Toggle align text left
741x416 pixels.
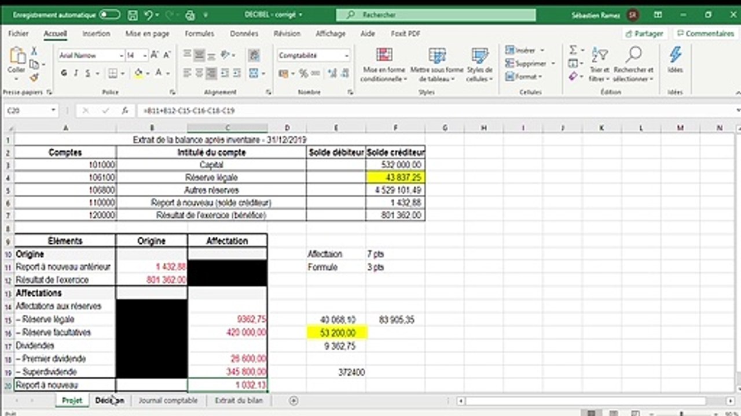186,73
